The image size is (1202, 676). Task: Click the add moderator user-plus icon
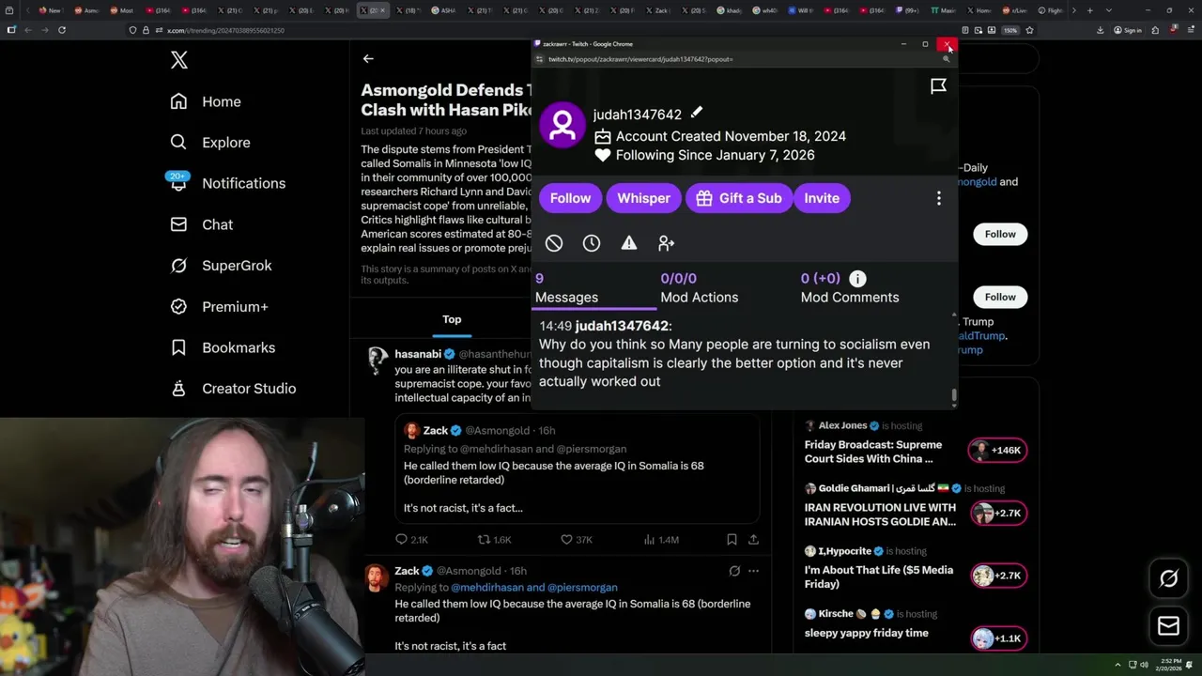pos(667,243)
